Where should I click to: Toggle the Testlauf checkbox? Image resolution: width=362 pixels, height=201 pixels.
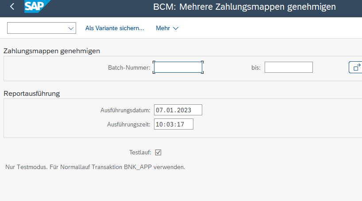pyautogui.click(x=158, y=152)
